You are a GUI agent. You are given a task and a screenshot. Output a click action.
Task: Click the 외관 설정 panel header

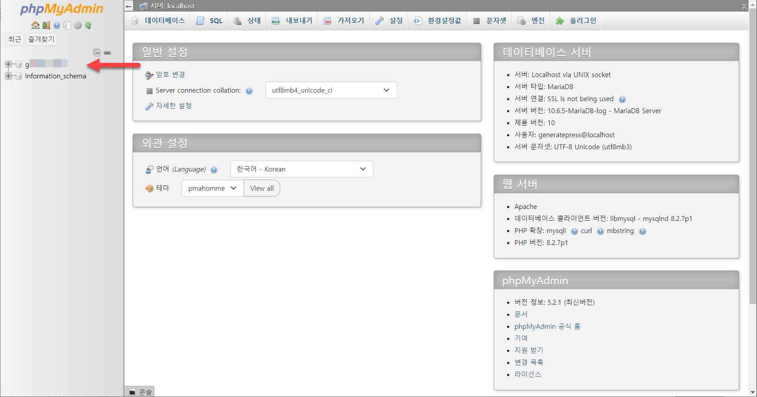pos(307,143)
